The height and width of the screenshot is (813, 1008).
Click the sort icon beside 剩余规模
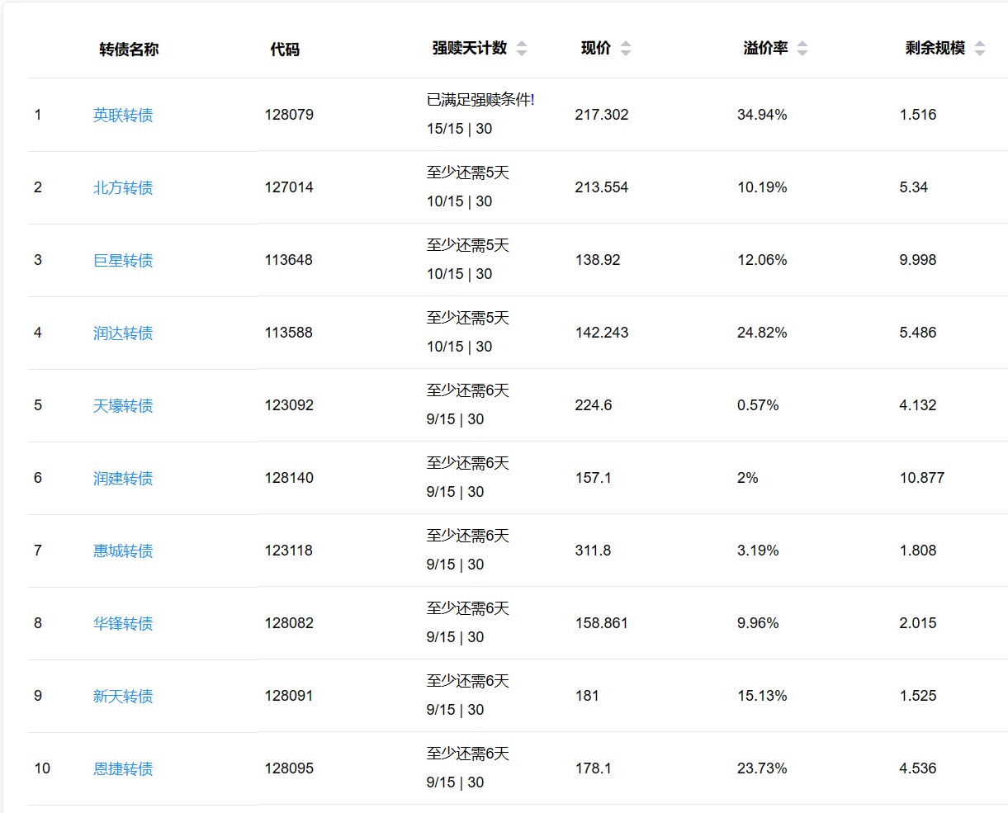click(979, 49)
